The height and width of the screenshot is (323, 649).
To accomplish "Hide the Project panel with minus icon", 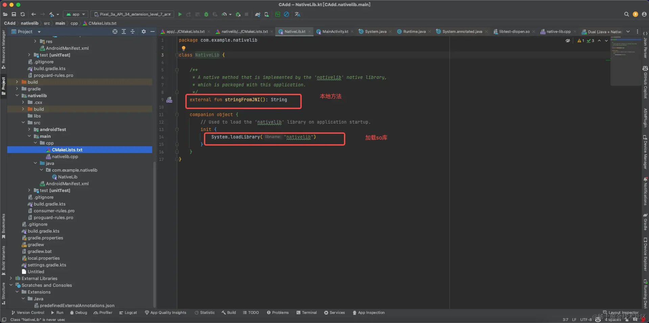I will click(x=153, y=31).
